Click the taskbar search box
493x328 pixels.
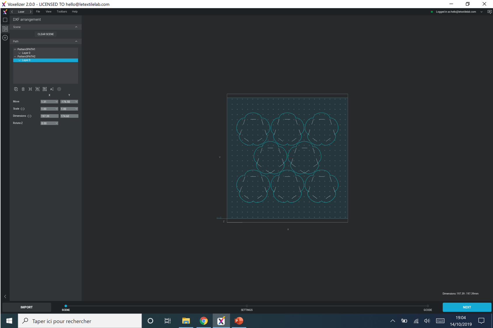coord(80,321)
